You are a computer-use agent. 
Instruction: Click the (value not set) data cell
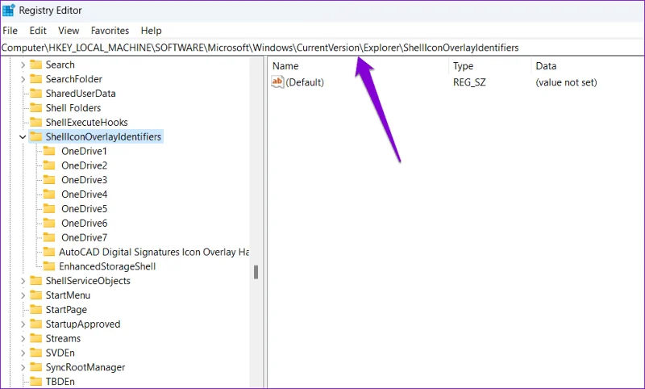pos(566,82)
